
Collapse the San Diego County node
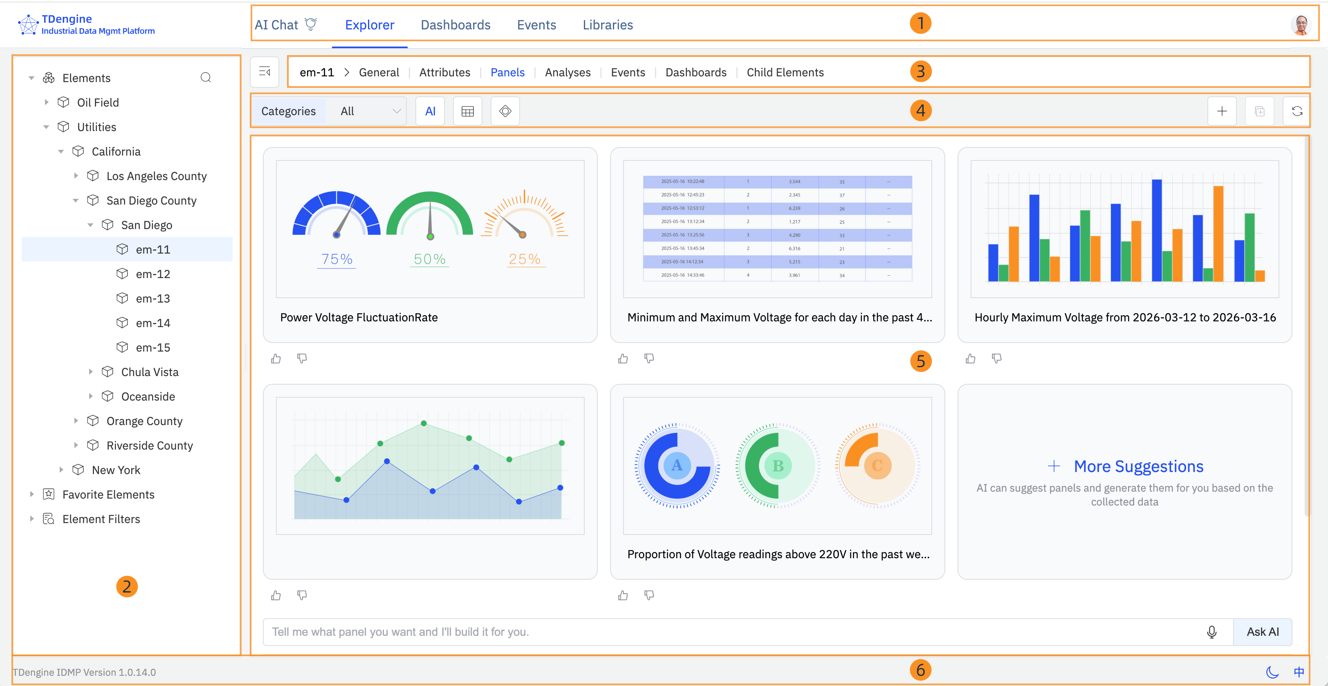click(x=76, y=200)
